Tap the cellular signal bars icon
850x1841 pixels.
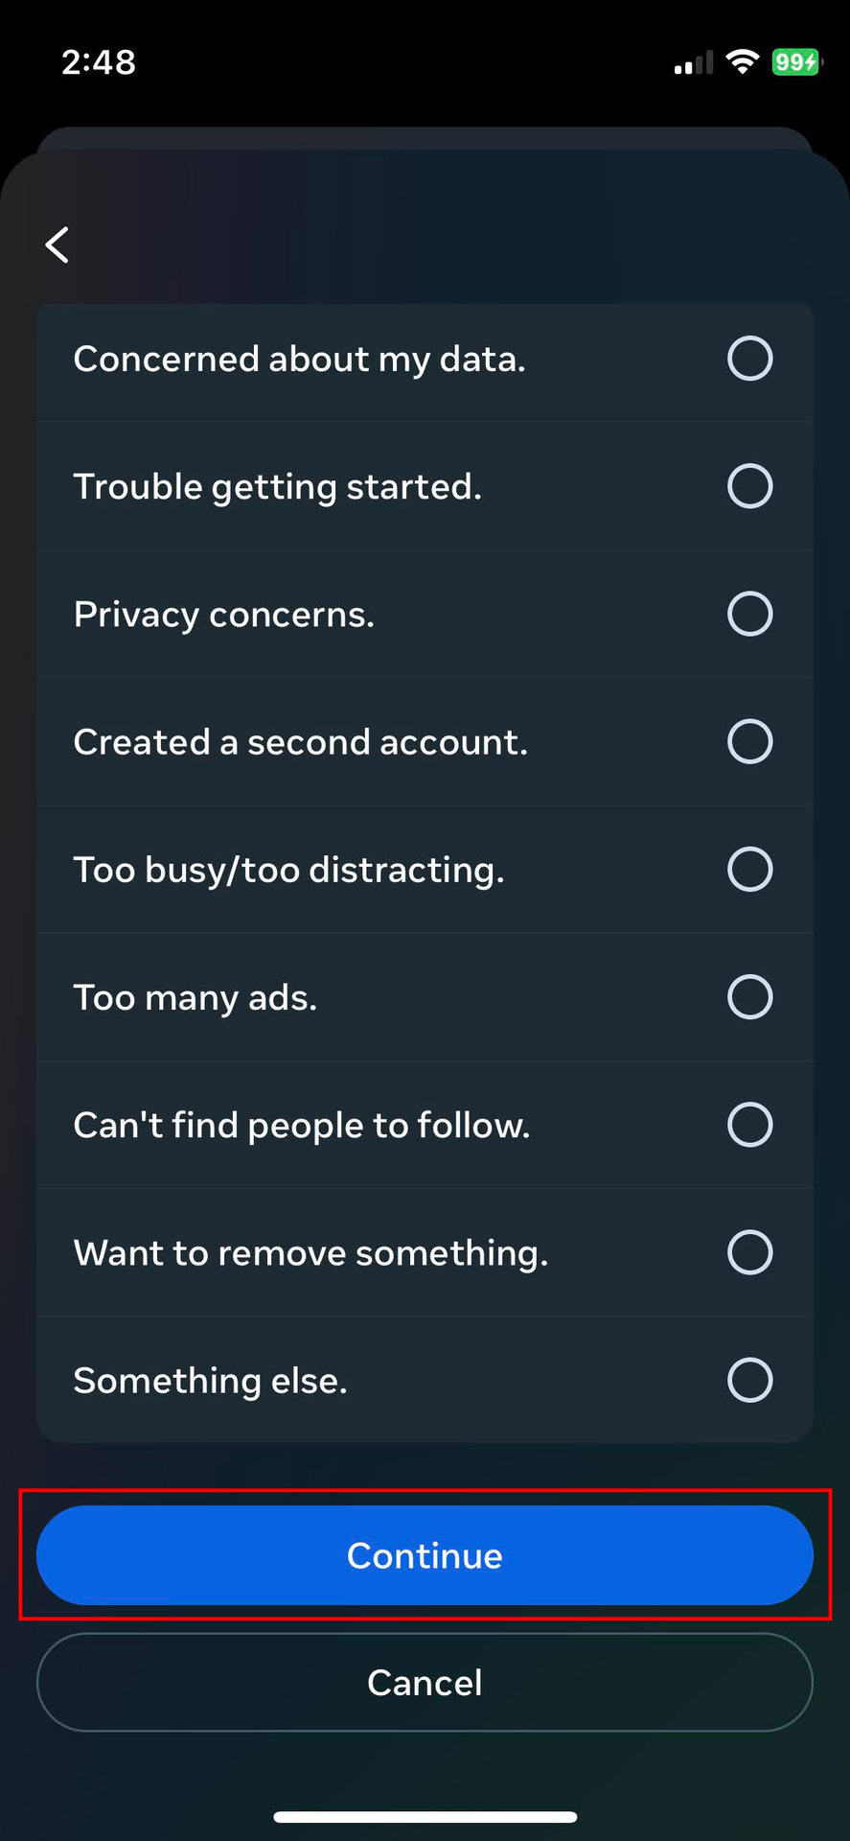(693, 63)
